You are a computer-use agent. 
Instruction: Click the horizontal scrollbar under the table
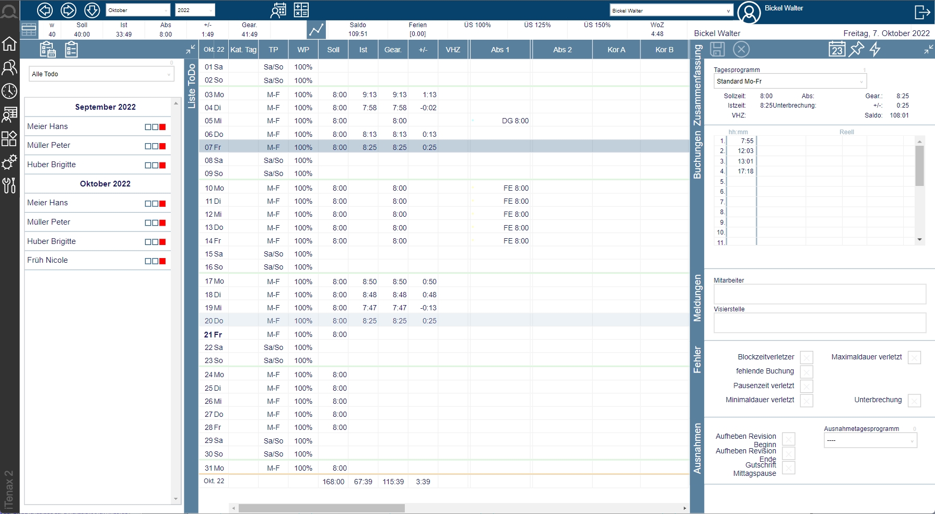(x=322, y=508)
